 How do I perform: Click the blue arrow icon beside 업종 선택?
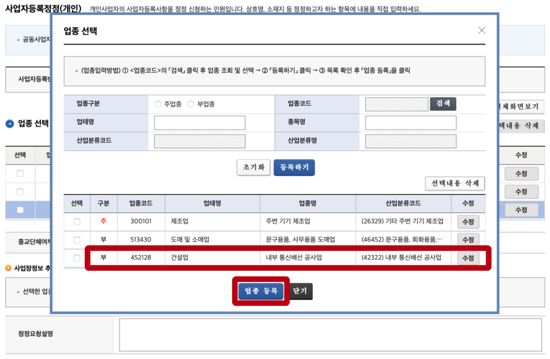(10, 124)
